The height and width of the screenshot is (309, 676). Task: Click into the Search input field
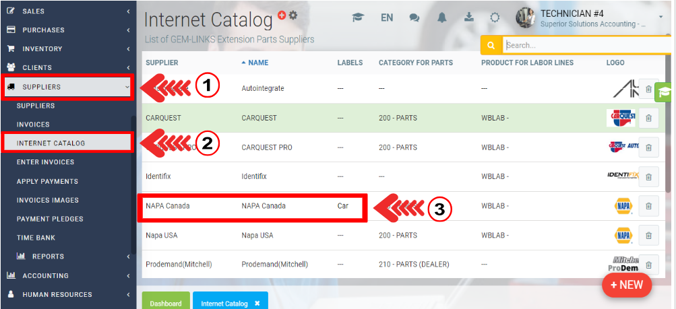pos(586,45)
